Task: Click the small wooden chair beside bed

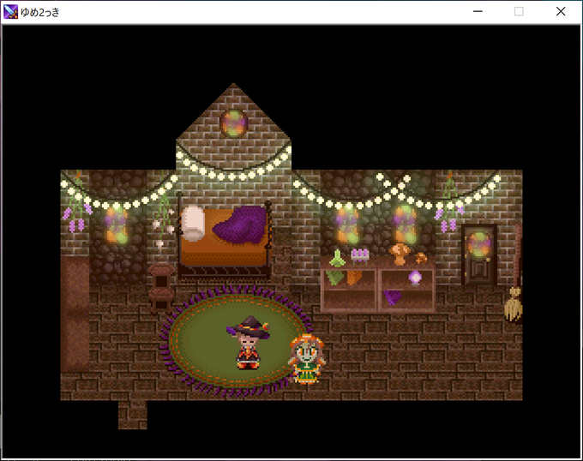Action: pyautogui.click(x=161, y=288)
